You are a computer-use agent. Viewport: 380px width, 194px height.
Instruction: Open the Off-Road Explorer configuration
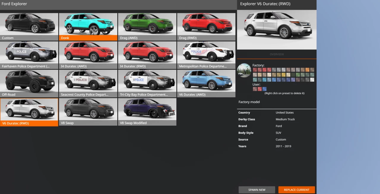29,82
